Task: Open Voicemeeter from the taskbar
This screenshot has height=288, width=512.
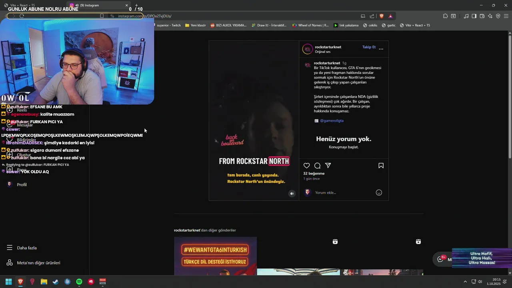Action: click(103, 282)
